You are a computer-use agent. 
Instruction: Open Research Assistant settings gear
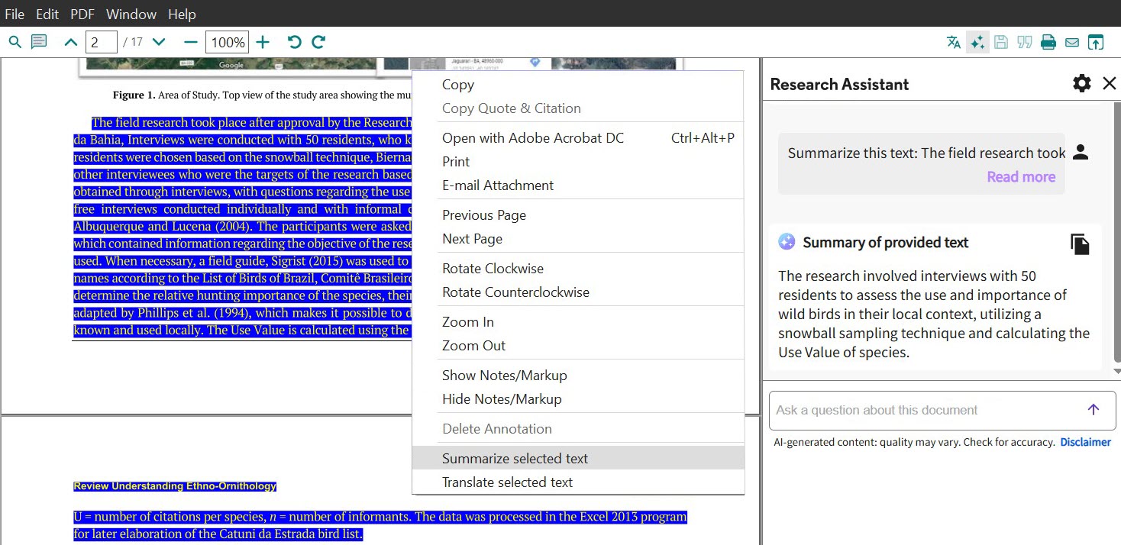[1081, 84]
